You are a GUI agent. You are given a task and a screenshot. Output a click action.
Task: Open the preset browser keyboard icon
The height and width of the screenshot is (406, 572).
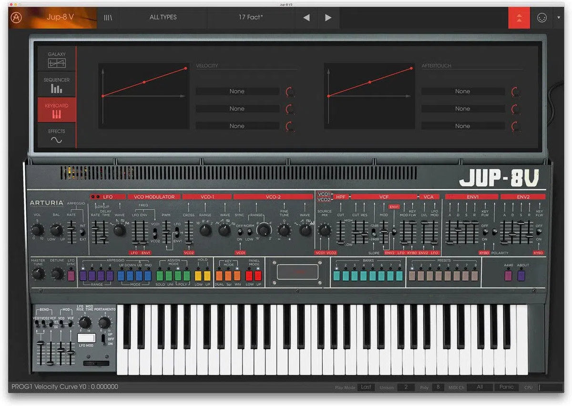click(107, 18)
